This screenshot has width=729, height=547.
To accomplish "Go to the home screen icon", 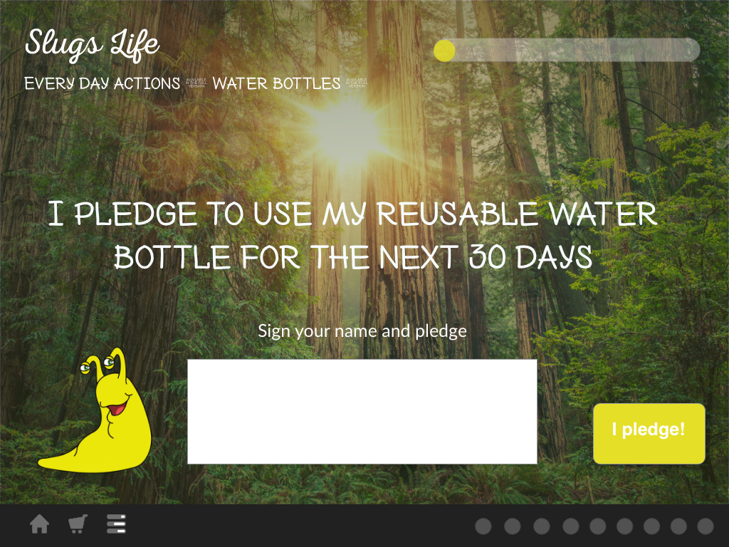I will pyautogui.click(x=40, y=524).
